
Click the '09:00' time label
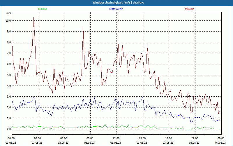tap(89, 138)
